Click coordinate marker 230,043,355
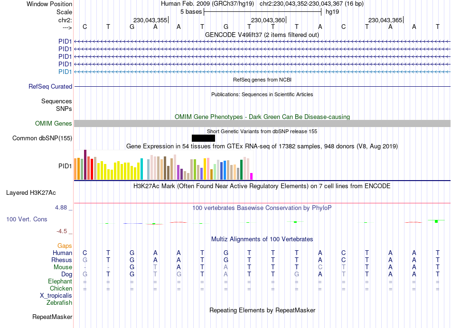This screenshot has width=451, height=328. (150, 20)
